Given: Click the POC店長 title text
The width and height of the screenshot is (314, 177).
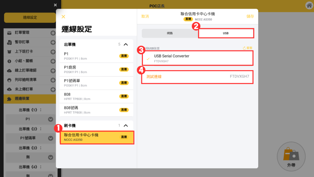Looking at the screenshot, I should (x=157, y=6).
